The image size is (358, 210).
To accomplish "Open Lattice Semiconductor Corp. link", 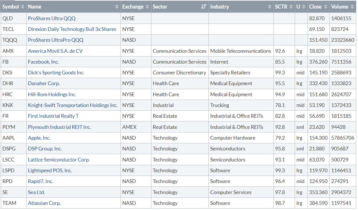I will point(59,160).
